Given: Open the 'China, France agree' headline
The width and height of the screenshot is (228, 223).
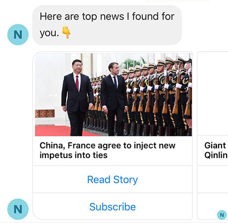Looking at the screenshot, I should (x=108, y=150).
